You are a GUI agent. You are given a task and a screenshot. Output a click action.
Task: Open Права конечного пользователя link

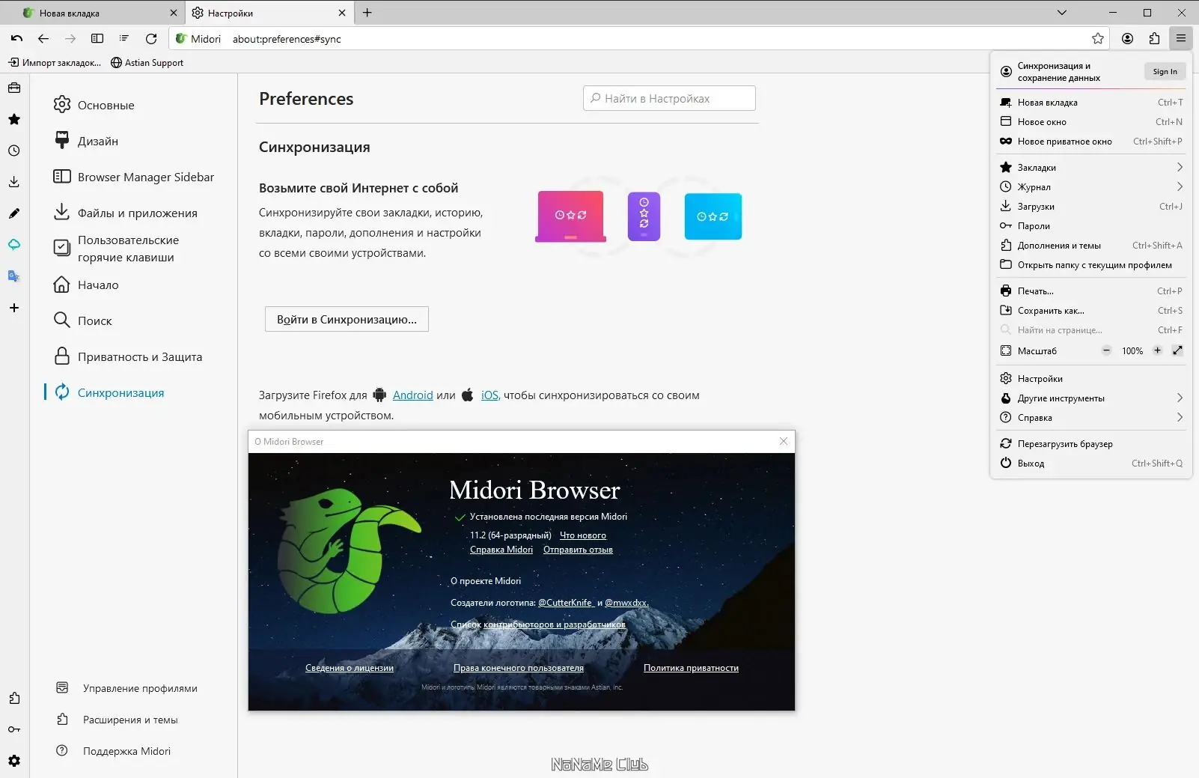point(519,668)
